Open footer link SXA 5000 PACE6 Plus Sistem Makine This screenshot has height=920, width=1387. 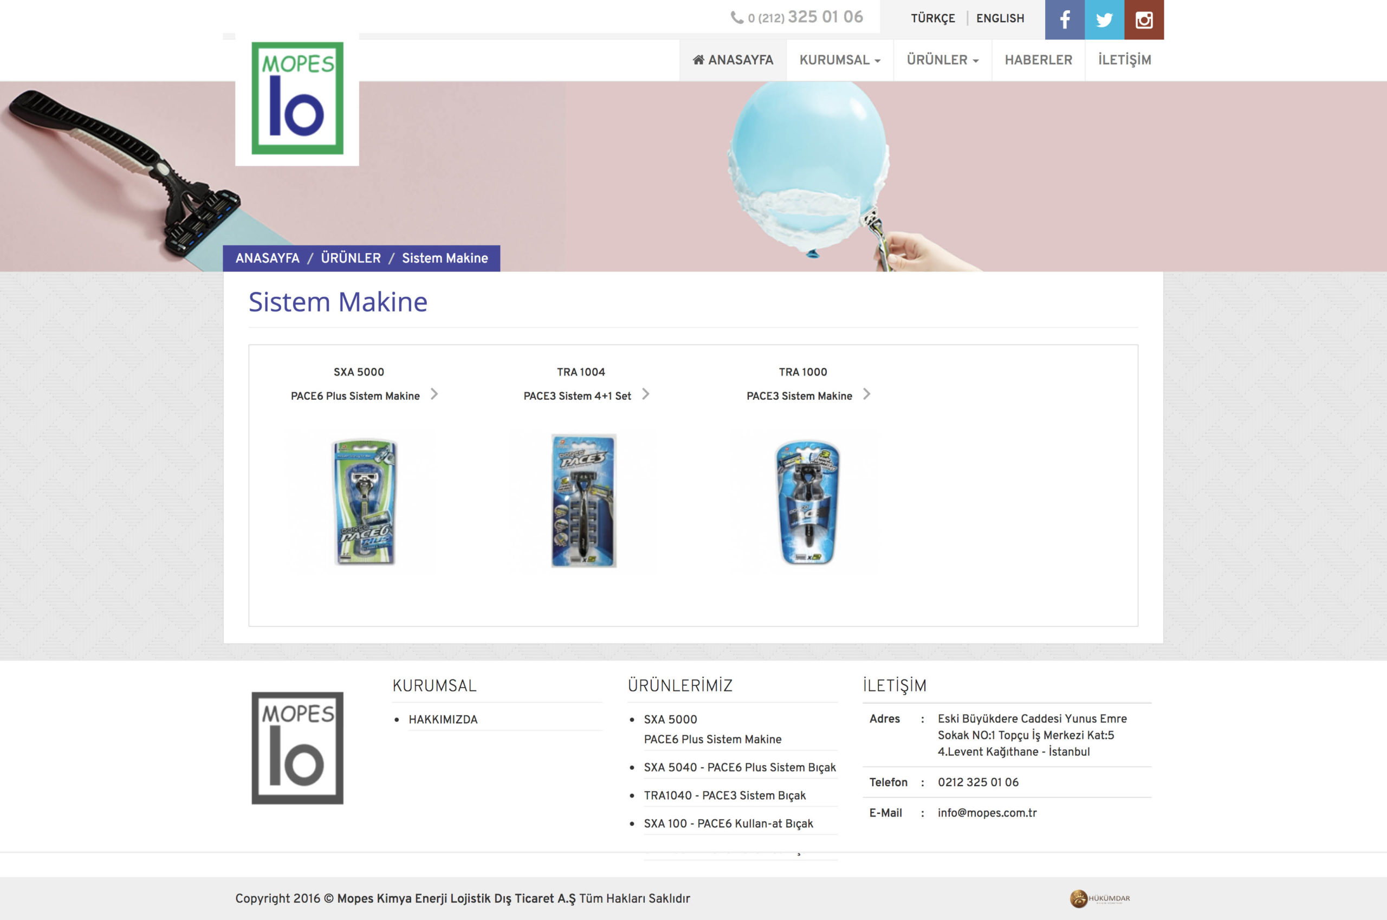(x=712, y=729)
